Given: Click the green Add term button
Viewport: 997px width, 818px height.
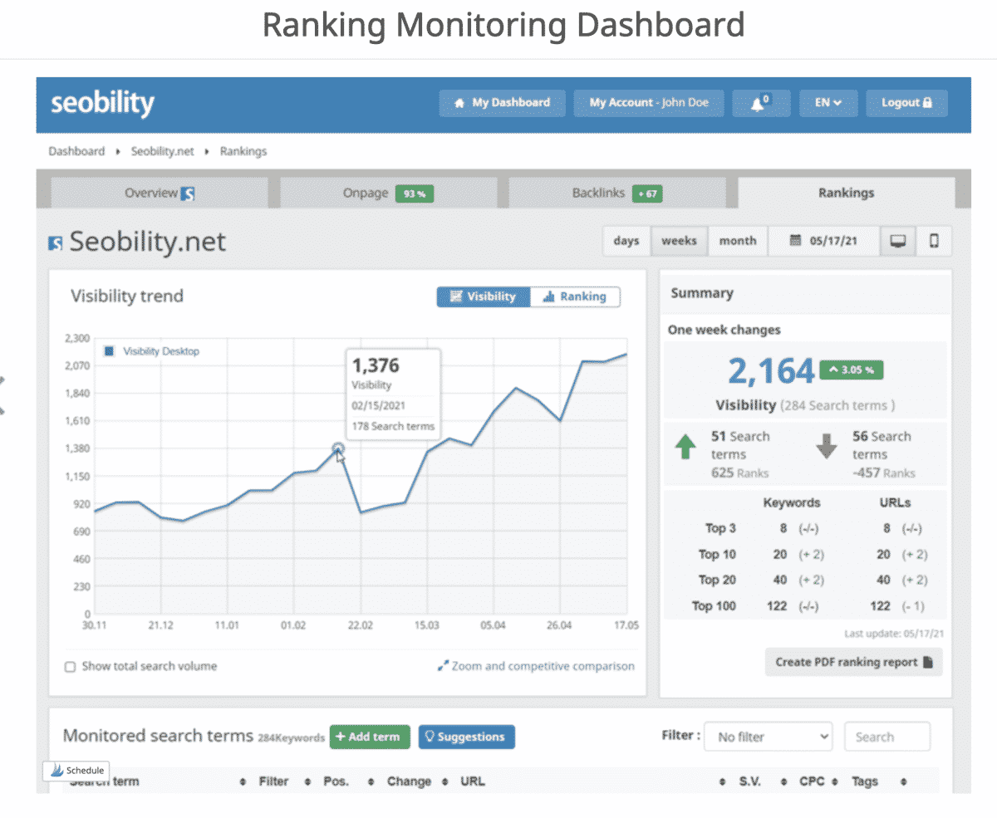Looking at the screenshot, I should (x=370, y=737).
